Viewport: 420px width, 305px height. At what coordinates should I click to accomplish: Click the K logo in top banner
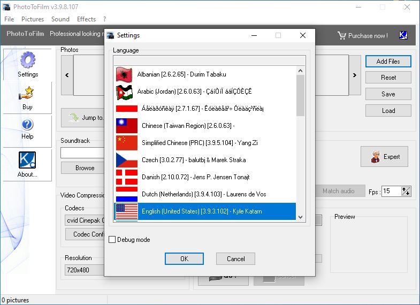coord(403,35)
